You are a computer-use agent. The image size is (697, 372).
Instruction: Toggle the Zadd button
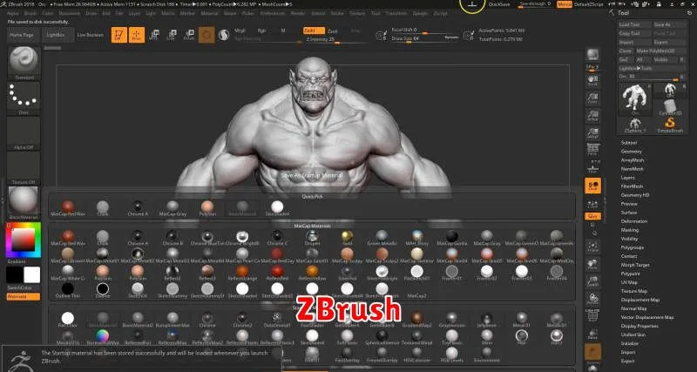[x=314, y=30]
